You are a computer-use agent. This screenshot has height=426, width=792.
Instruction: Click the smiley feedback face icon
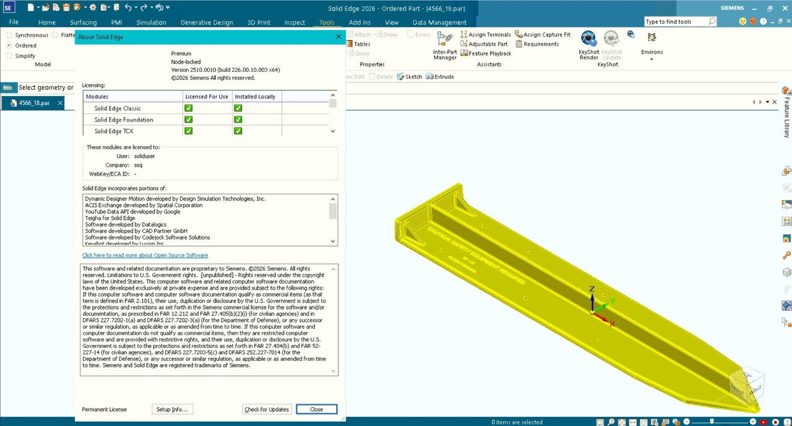[x=743, y=22]
